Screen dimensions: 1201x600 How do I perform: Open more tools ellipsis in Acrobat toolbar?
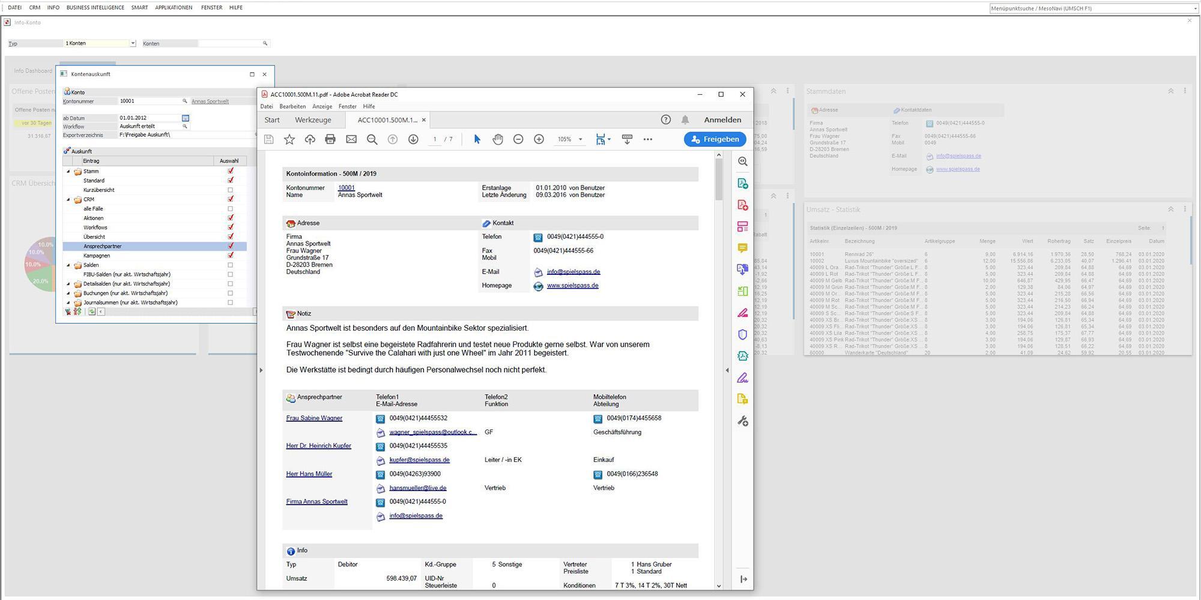(647, 139)
